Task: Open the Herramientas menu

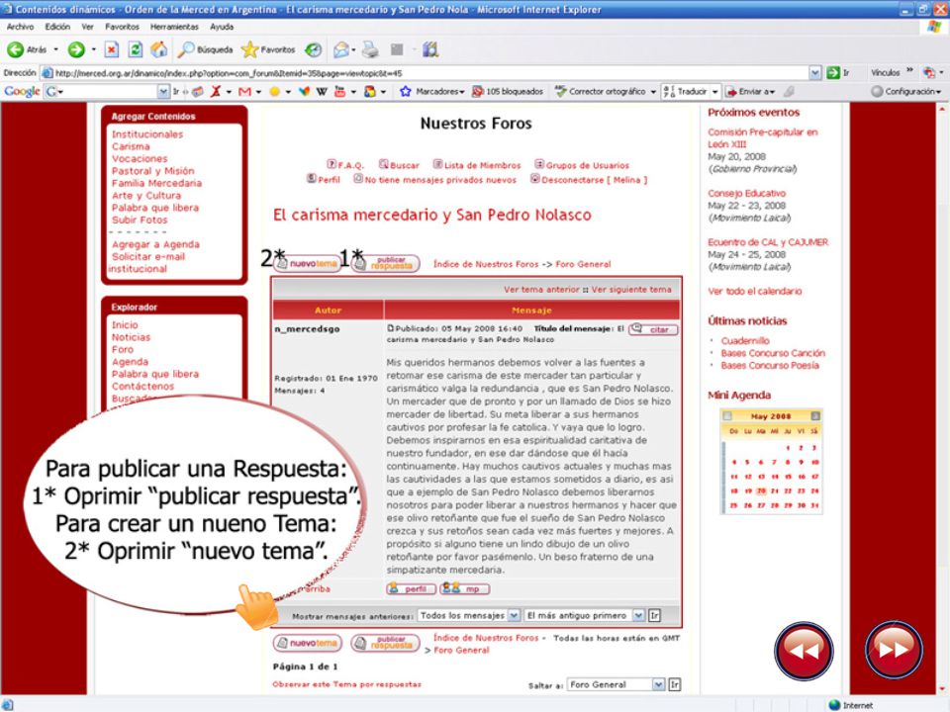Action: 174,27
